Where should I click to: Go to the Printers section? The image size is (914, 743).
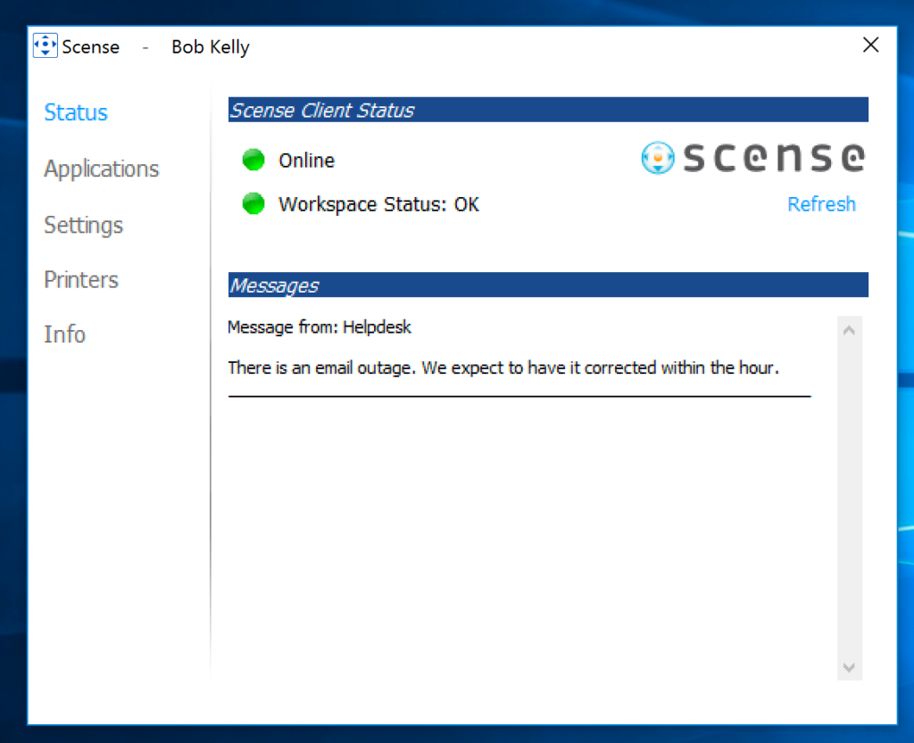(81, 280)
